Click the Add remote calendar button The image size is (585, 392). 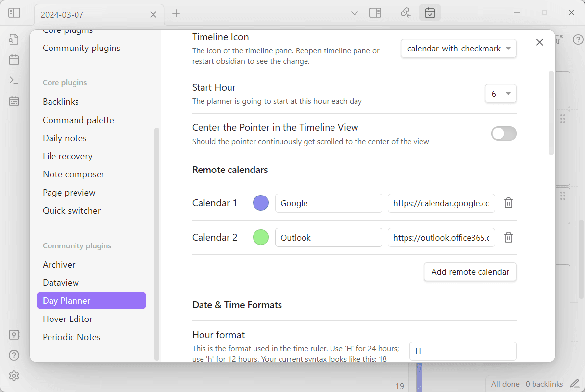pos(469,272)
